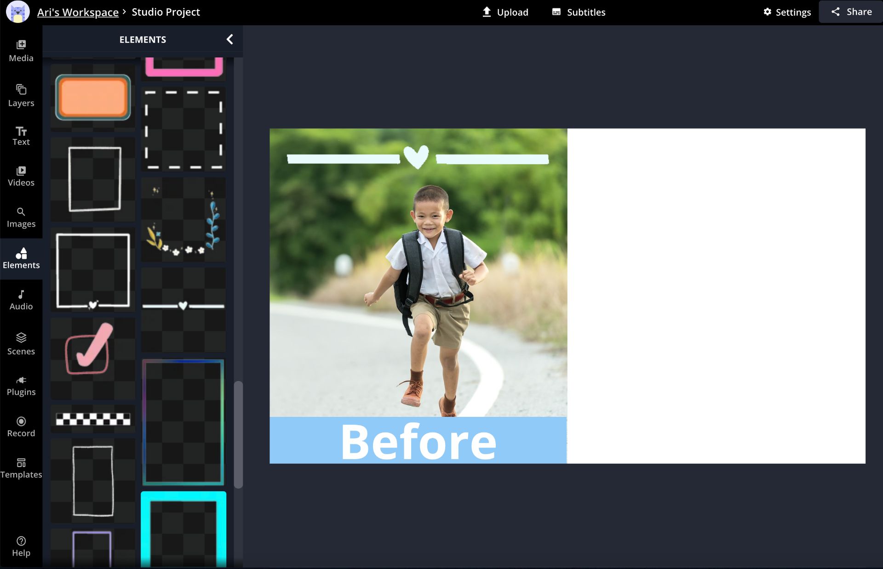This screenshot has width=883, height=569.
Task: Open the Subtitles menu
Action: click(x=579, y=12)
